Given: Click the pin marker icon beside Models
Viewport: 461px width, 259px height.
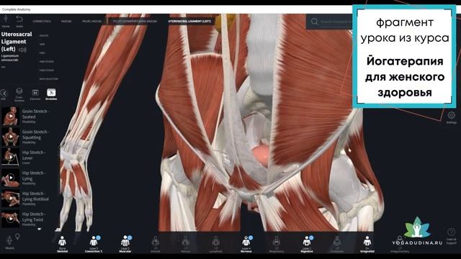Looking at the screenshot, I should (x=17, y=237).
